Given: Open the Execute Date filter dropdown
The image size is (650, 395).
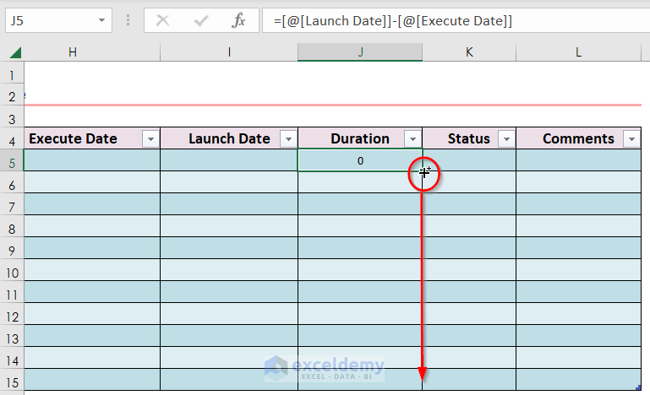Looking at the screenshot, I should click(x=151, y=139).
